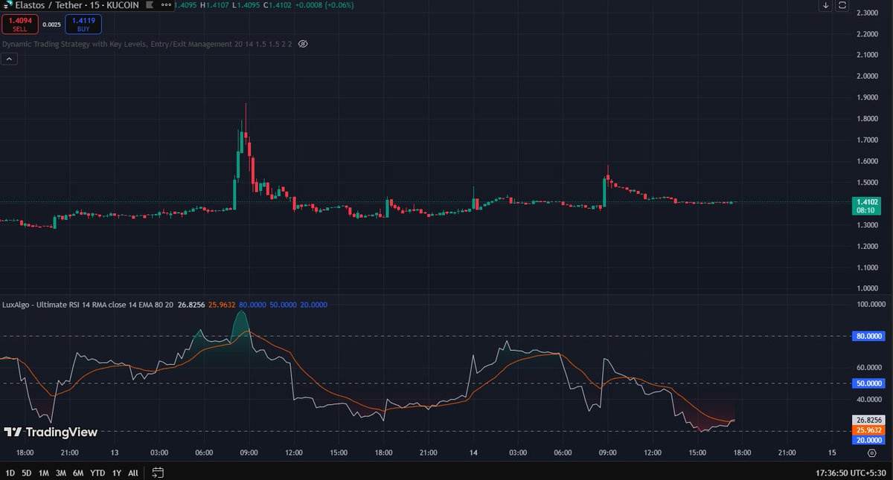Select the 6M time range
Screen dimensions: 893x480
pyautogui.click(x=78, y=473)
